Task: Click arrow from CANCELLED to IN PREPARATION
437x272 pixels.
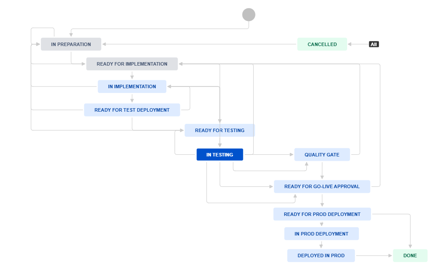Action: coord(199,44)
